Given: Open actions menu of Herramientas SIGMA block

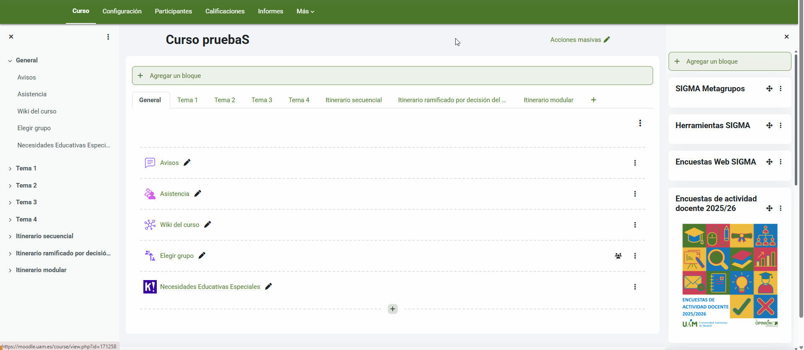Looking at the screenshot, I should coord(780,126).
